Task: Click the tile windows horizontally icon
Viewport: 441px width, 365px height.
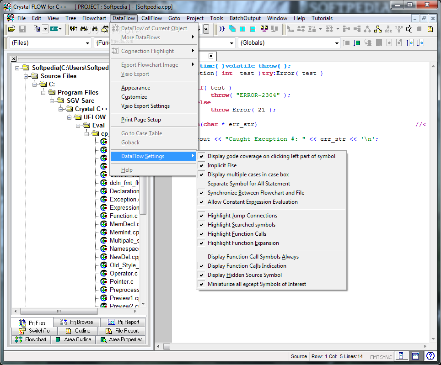Action: [x=253, y=29]
